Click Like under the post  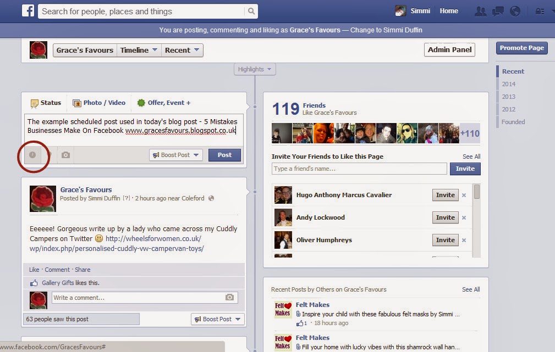(34, 270)
